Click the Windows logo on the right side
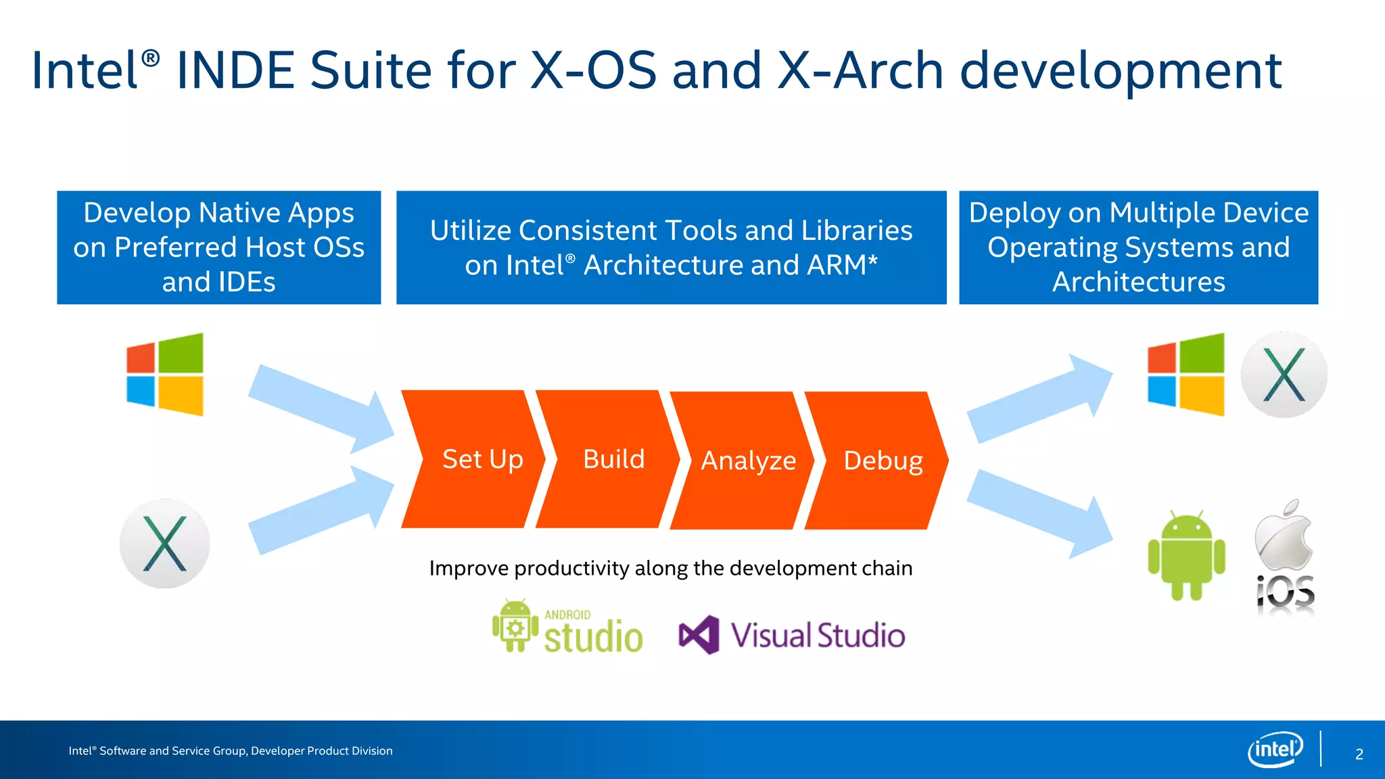 coord(1186,374)
